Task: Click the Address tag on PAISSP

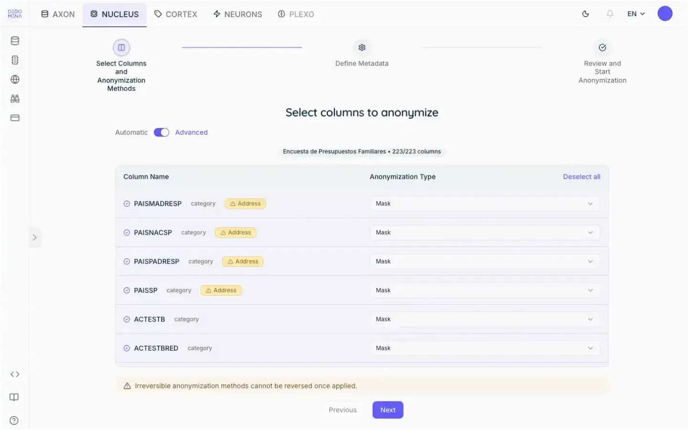Action: pyautogui.click(x=221, y=290)
